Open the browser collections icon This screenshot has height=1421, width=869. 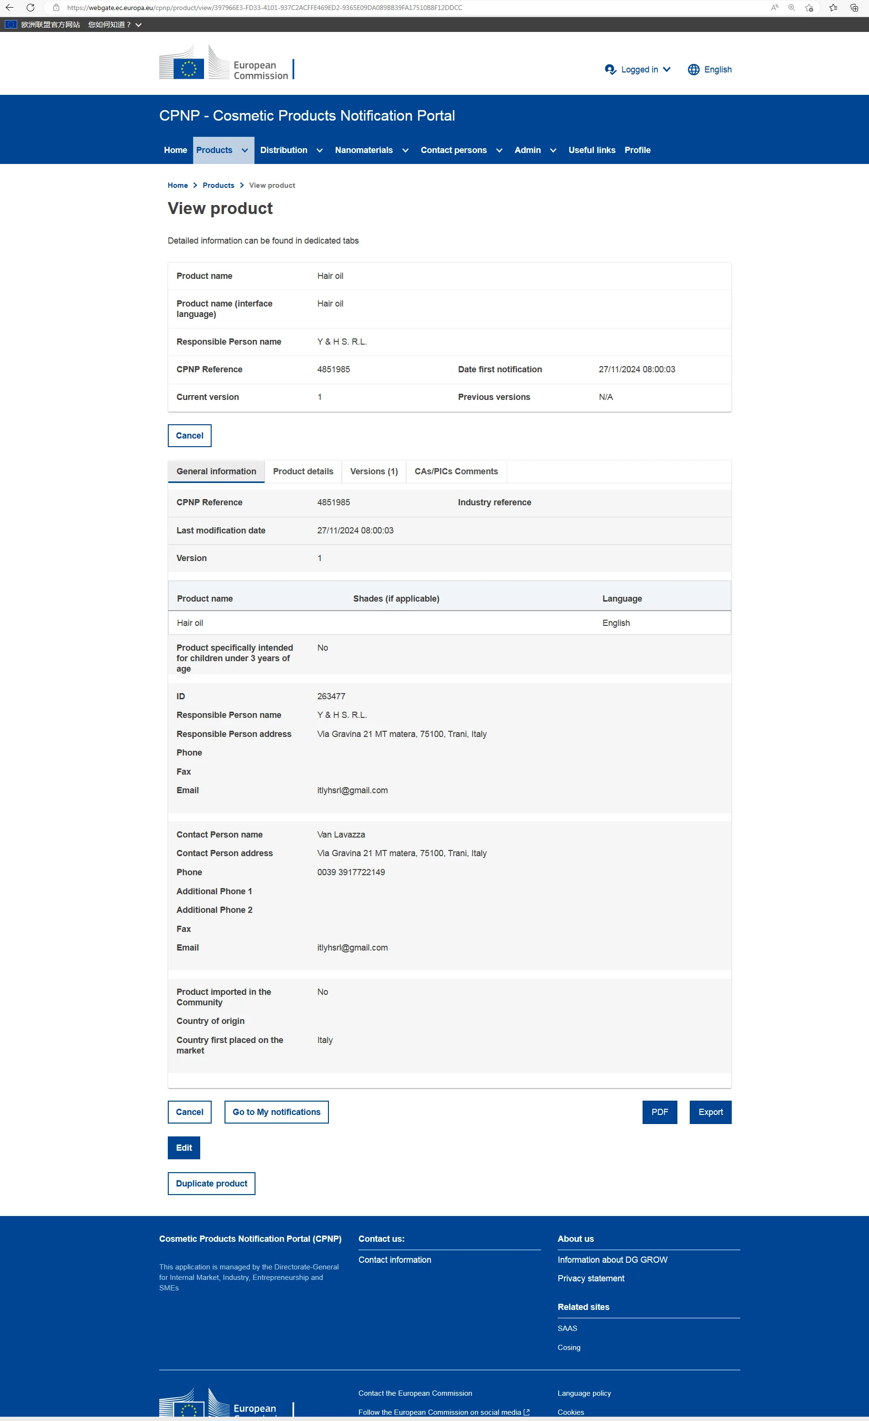click(854, 8)
